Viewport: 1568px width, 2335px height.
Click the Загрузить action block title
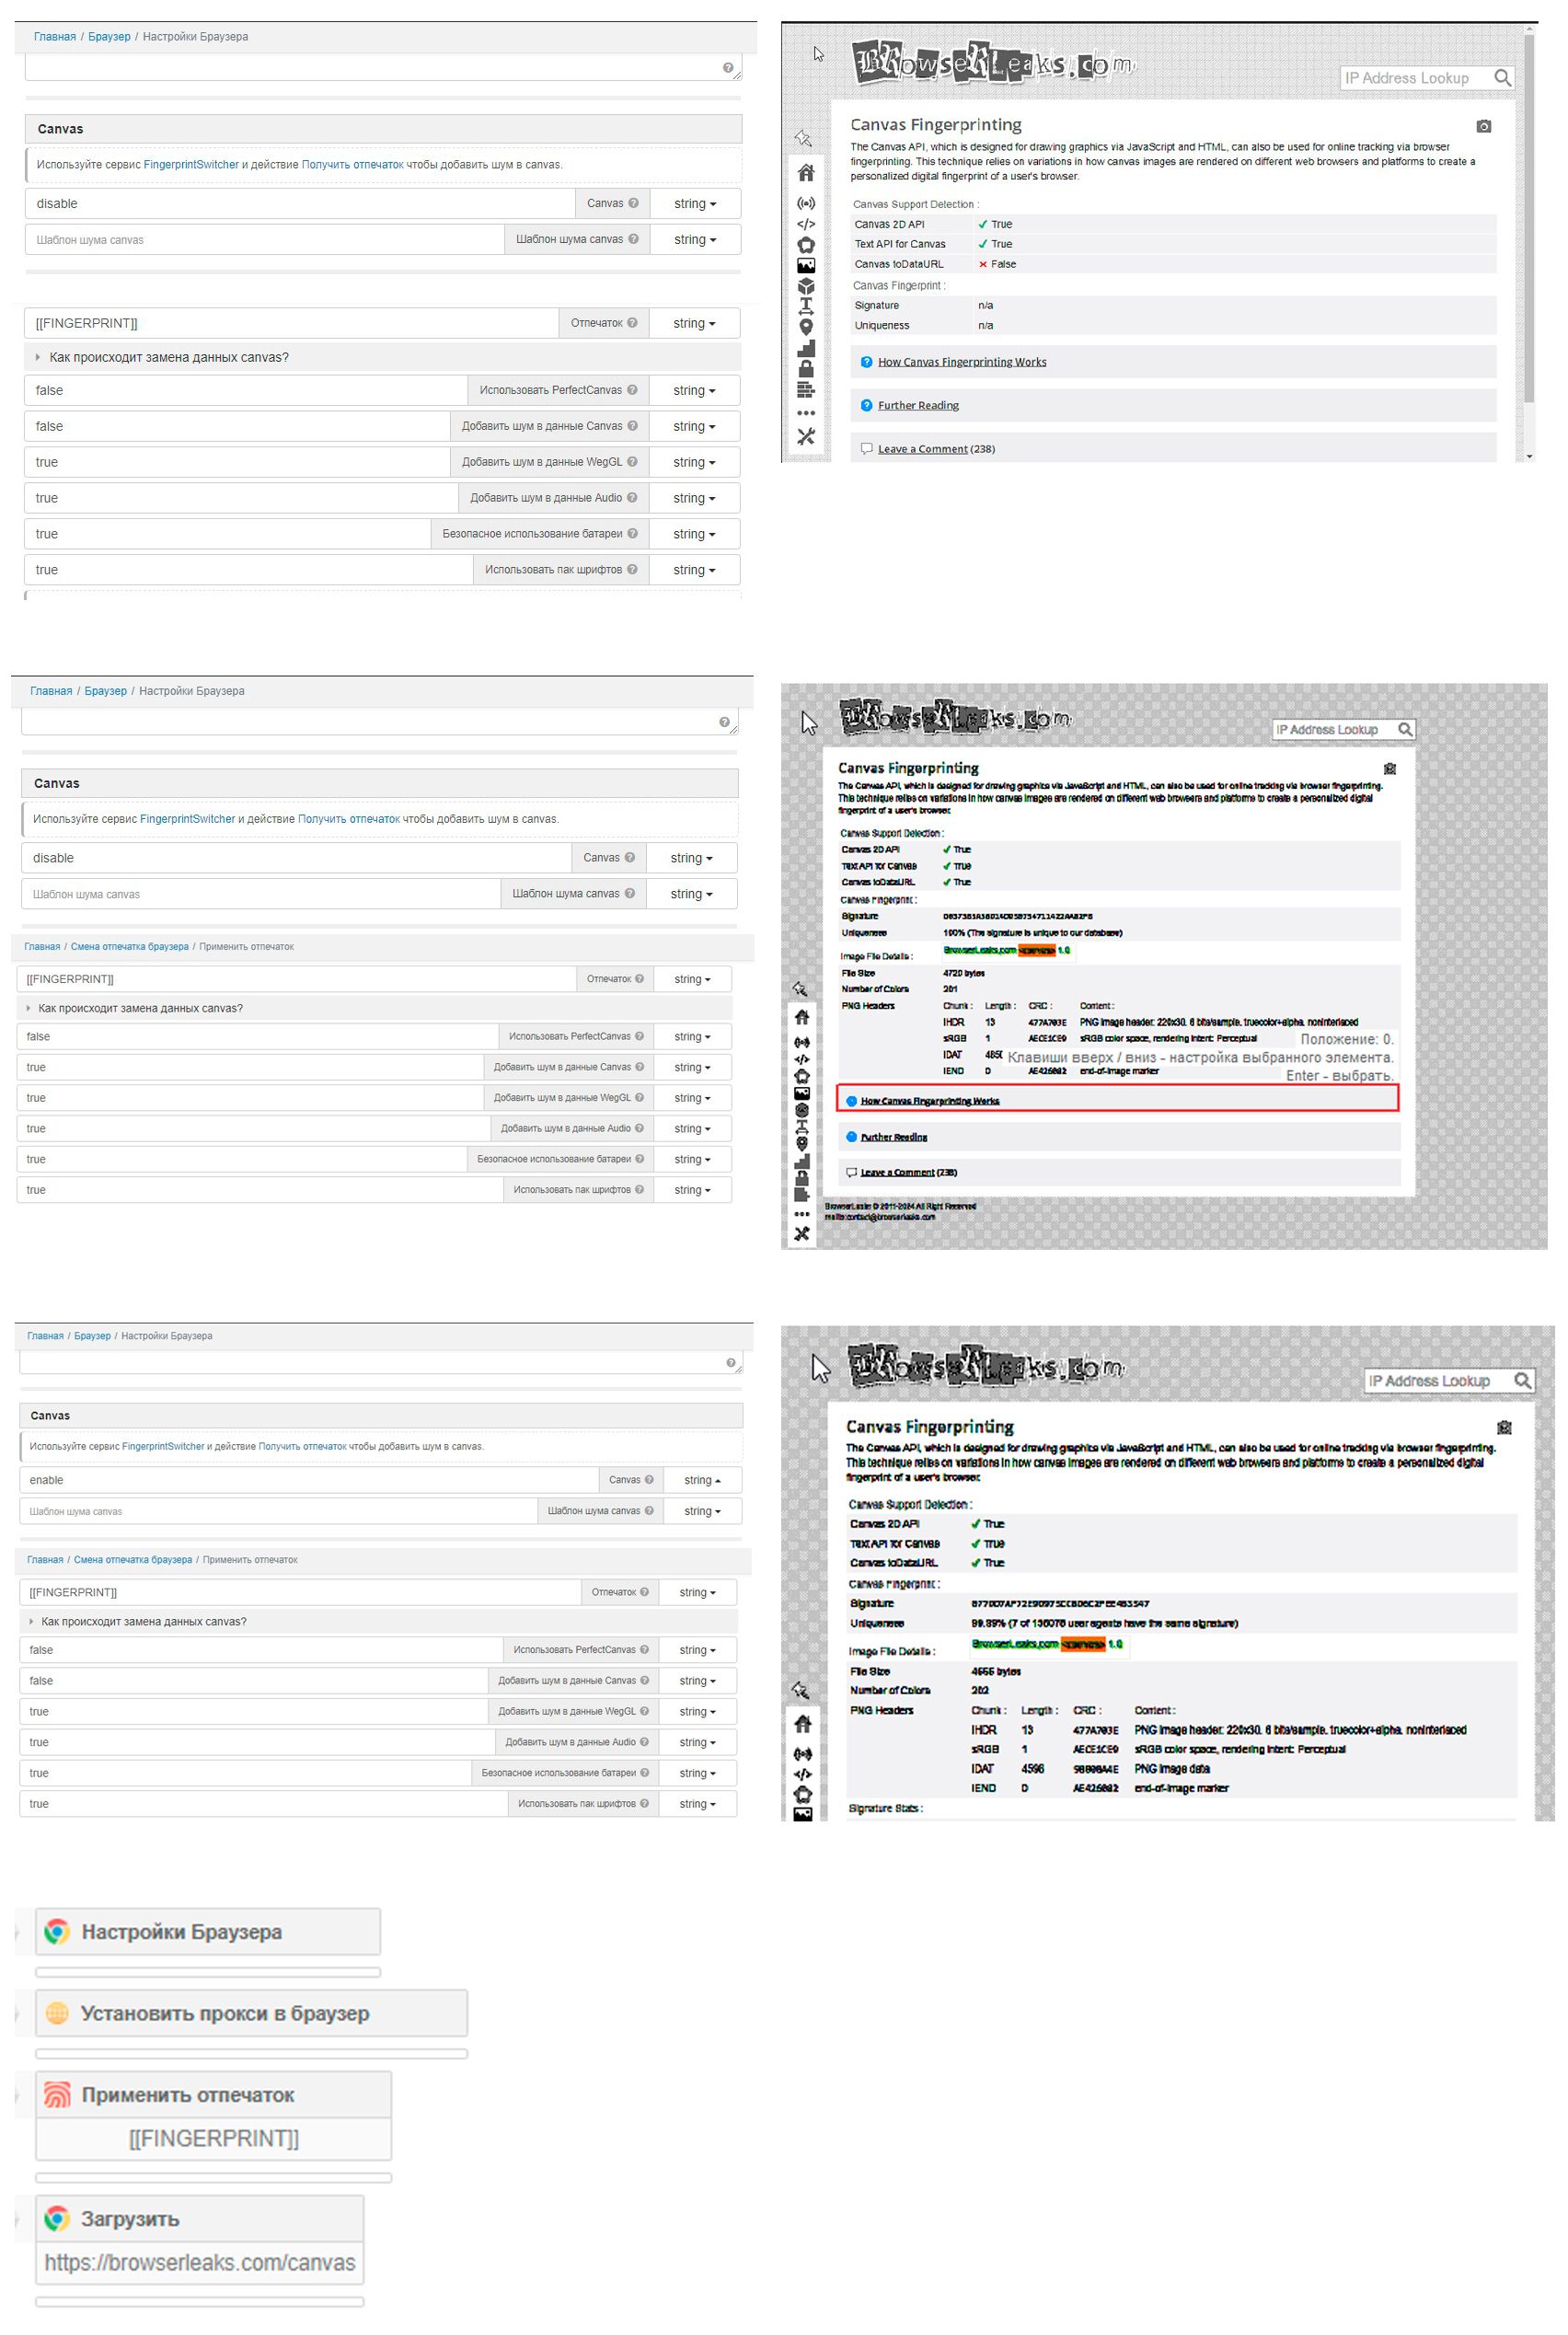pyautogui.click(x=130, y=2219)
